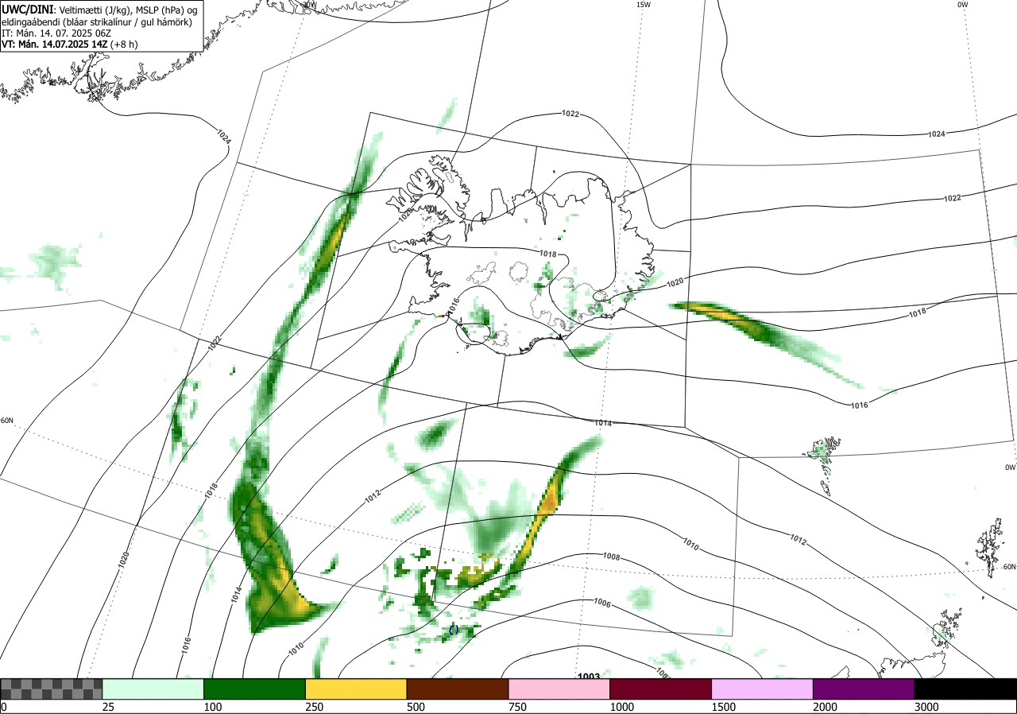Choose the maroon 1000–1500 legend swatch
Screen dimensions: 1017x714
661,689
